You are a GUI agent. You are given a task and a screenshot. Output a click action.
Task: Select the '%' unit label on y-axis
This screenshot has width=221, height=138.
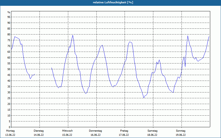tap(9, 12)
